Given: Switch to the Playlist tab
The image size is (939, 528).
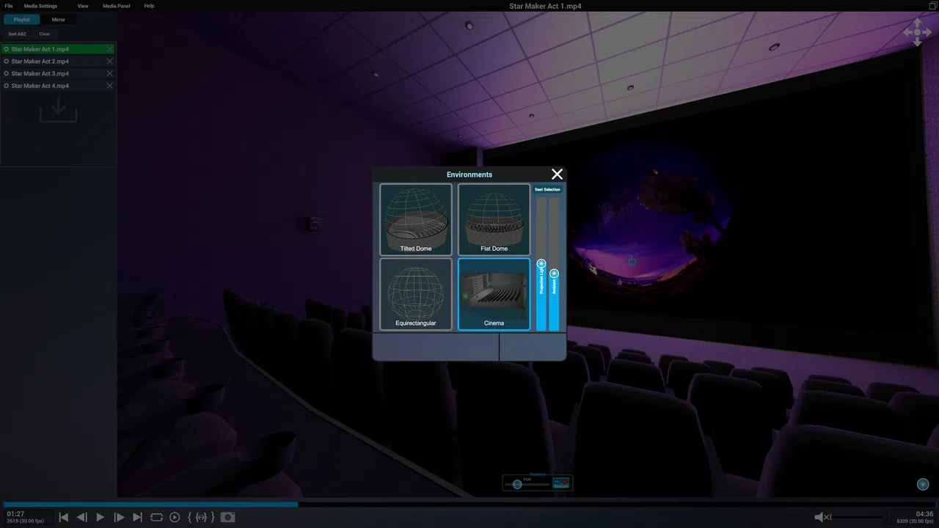Looking at the screenshot, I should coord(22,20).
